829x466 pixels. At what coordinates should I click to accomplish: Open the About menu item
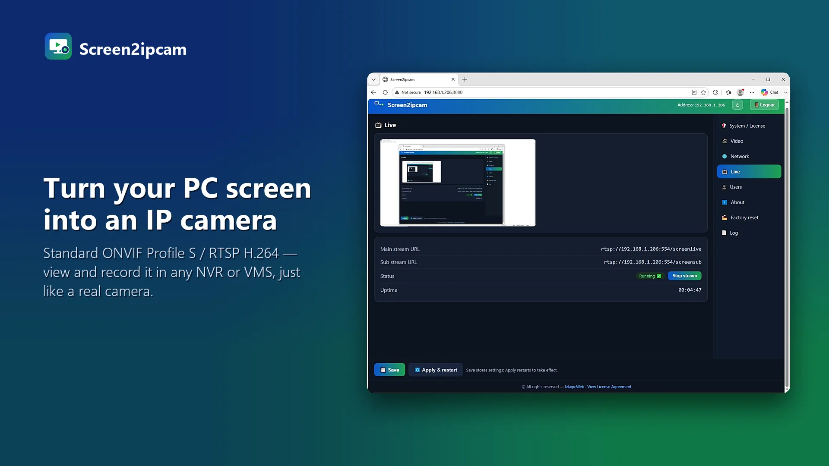coord(749,202)
